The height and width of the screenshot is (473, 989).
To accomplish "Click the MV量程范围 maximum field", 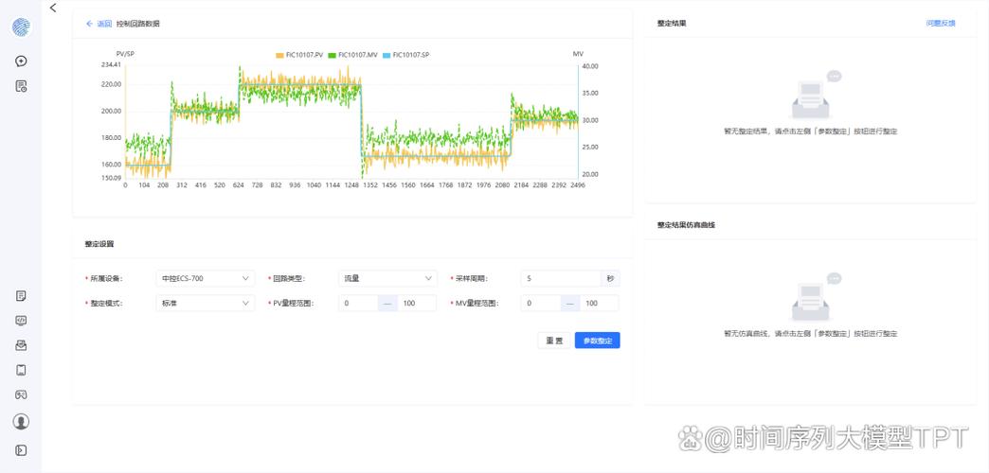I will tap(600, 303).
